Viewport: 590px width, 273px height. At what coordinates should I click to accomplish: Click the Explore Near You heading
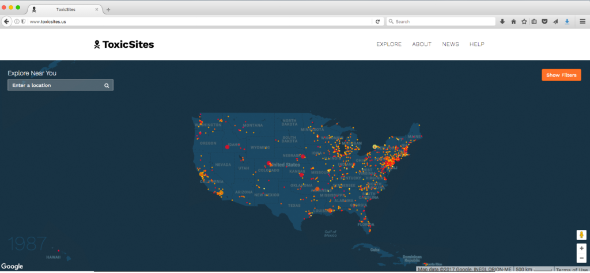pos(32,73)
